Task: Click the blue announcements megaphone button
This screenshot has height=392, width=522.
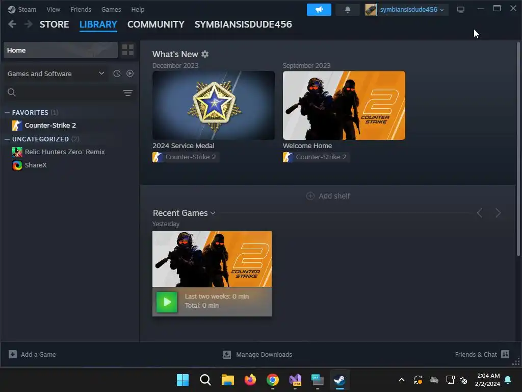Action: click(319, 10)
